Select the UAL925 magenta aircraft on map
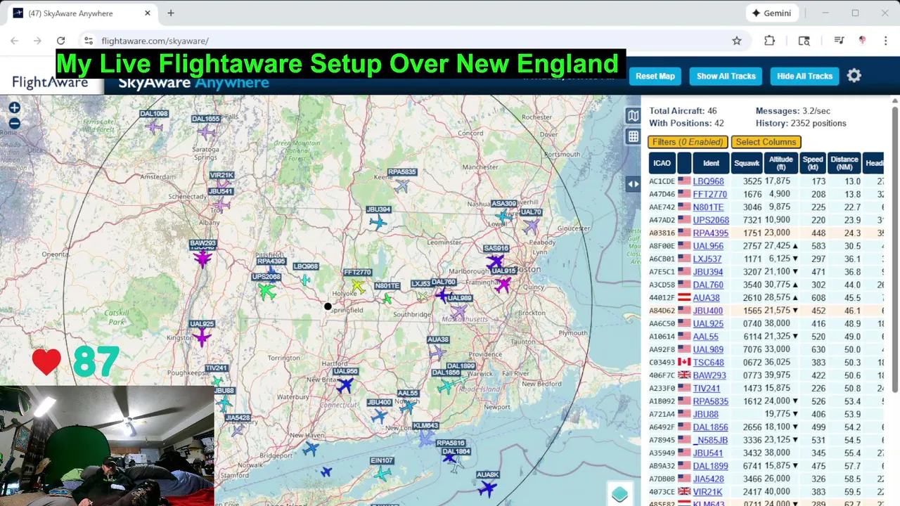 [x=202, y=338]
